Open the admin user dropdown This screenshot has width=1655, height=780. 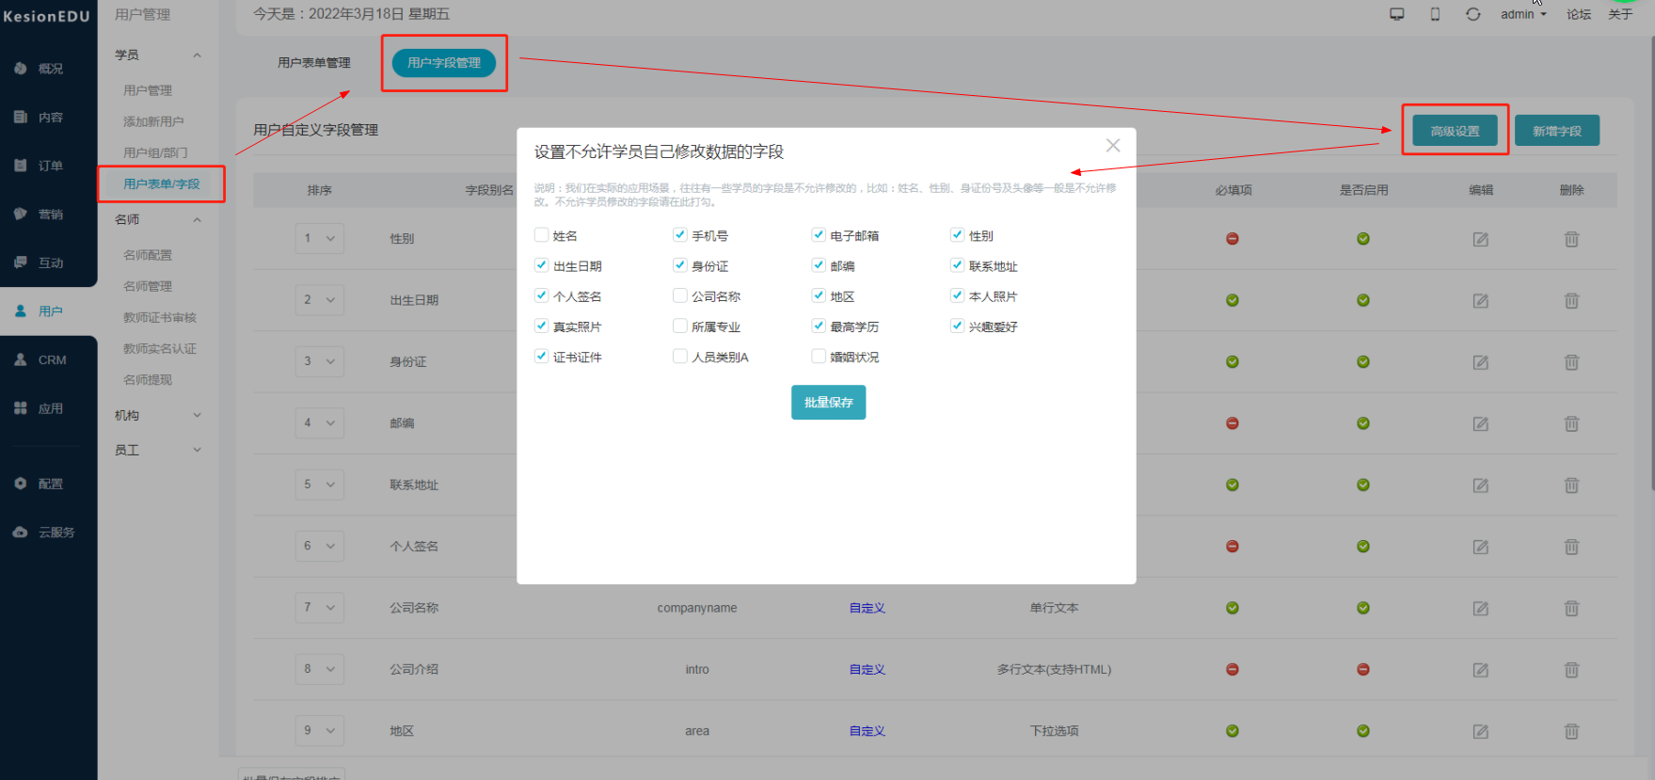point(1522,14)
